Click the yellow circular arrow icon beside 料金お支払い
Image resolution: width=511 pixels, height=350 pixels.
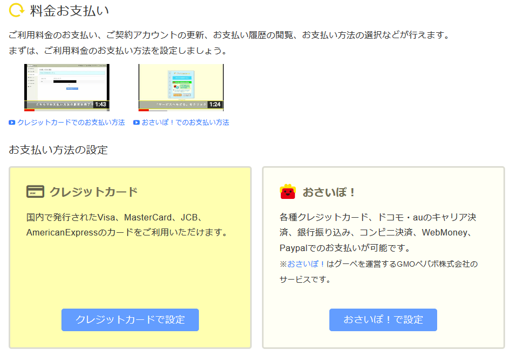coord(17,10)
